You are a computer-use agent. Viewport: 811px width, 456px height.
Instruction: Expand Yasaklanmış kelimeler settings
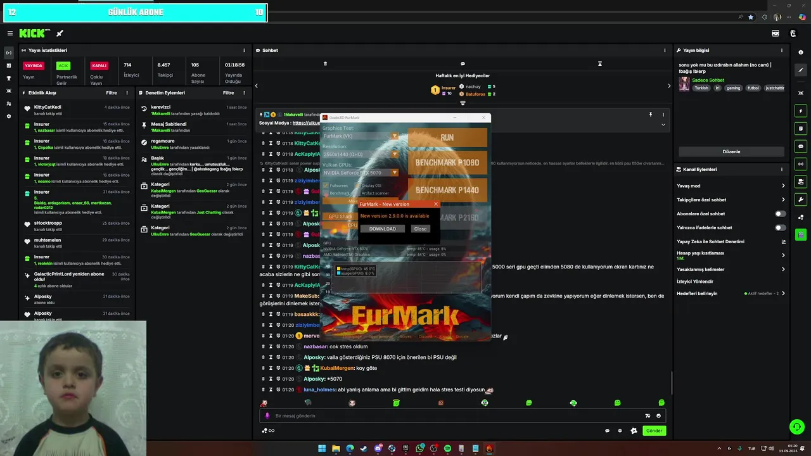783,269
